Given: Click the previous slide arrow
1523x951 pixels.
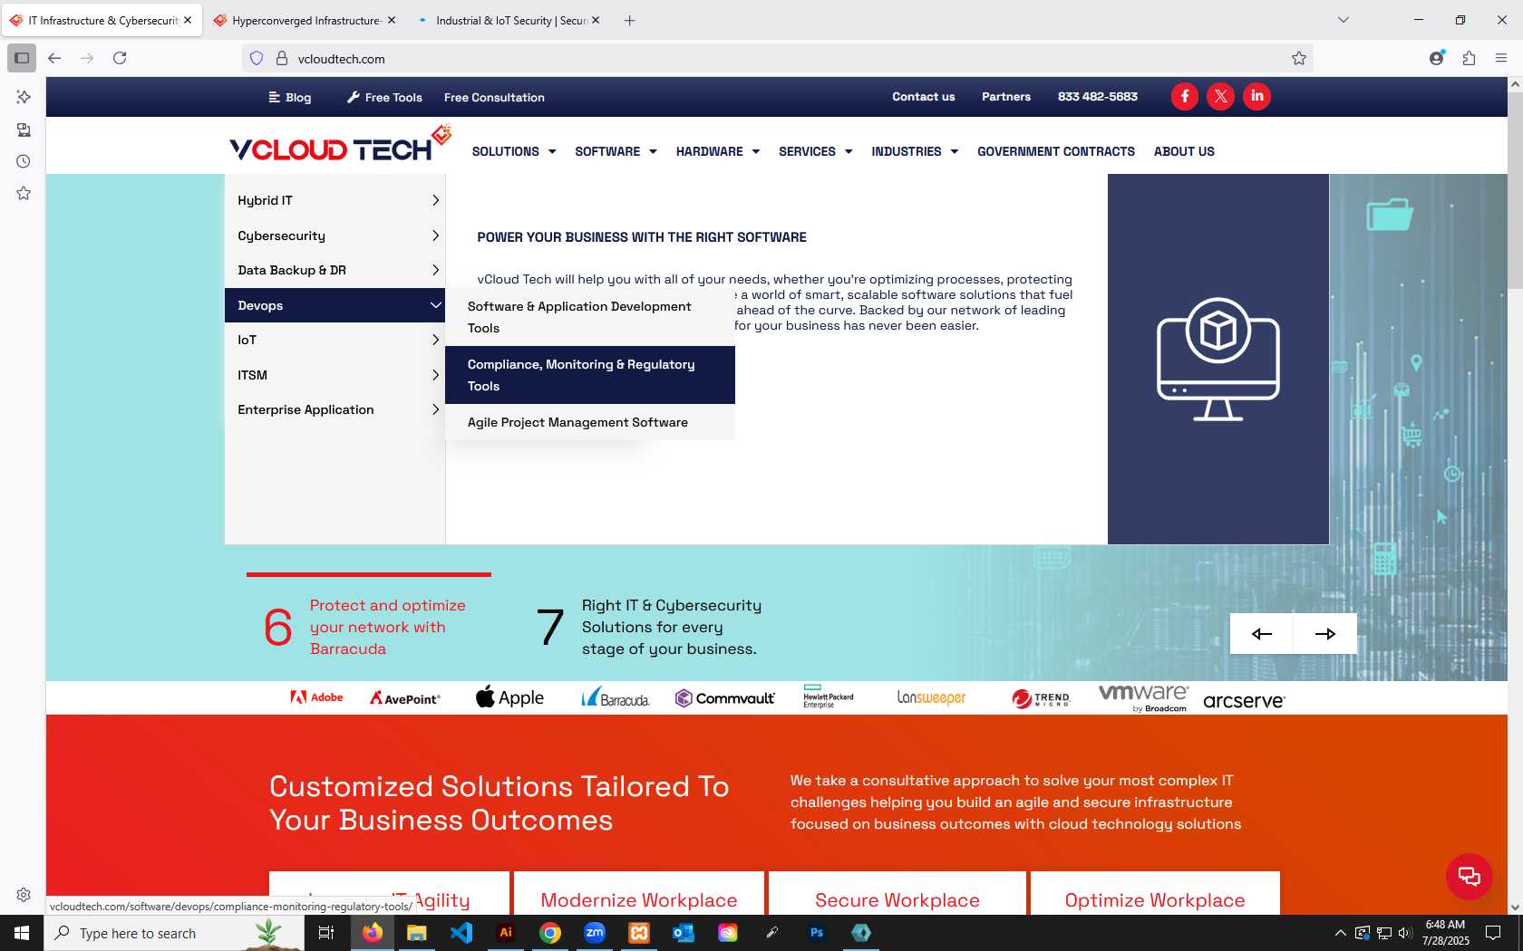Looking at the screenshot, I should point(1261,633).
